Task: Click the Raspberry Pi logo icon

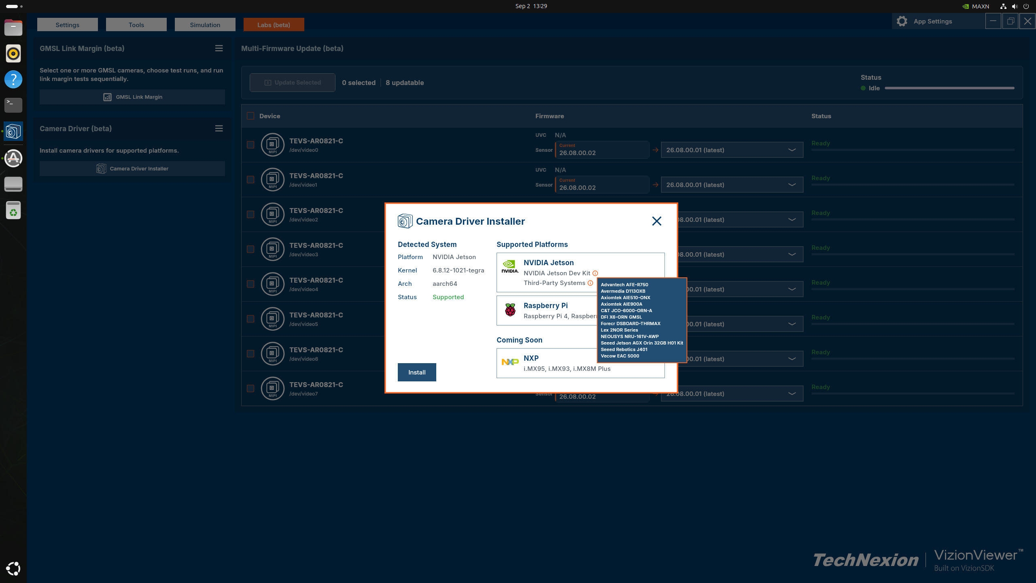Action: coord(510,310)
